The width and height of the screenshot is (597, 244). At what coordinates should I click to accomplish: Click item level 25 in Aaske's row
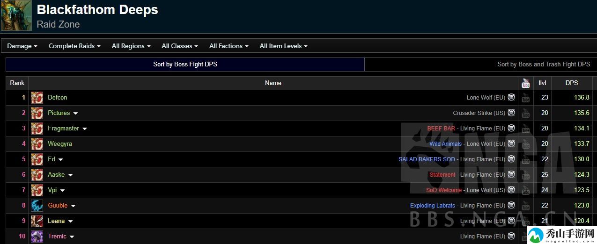coord(545,175)
